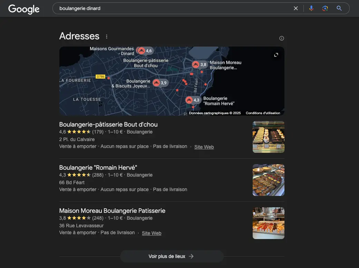Open the Adresses three-dot options menu

[106, 37]
